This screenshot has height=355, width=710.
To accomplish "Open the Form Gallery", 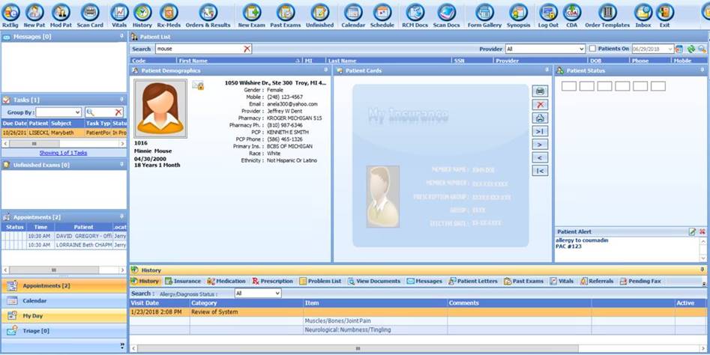I will [x=484, y=15].
